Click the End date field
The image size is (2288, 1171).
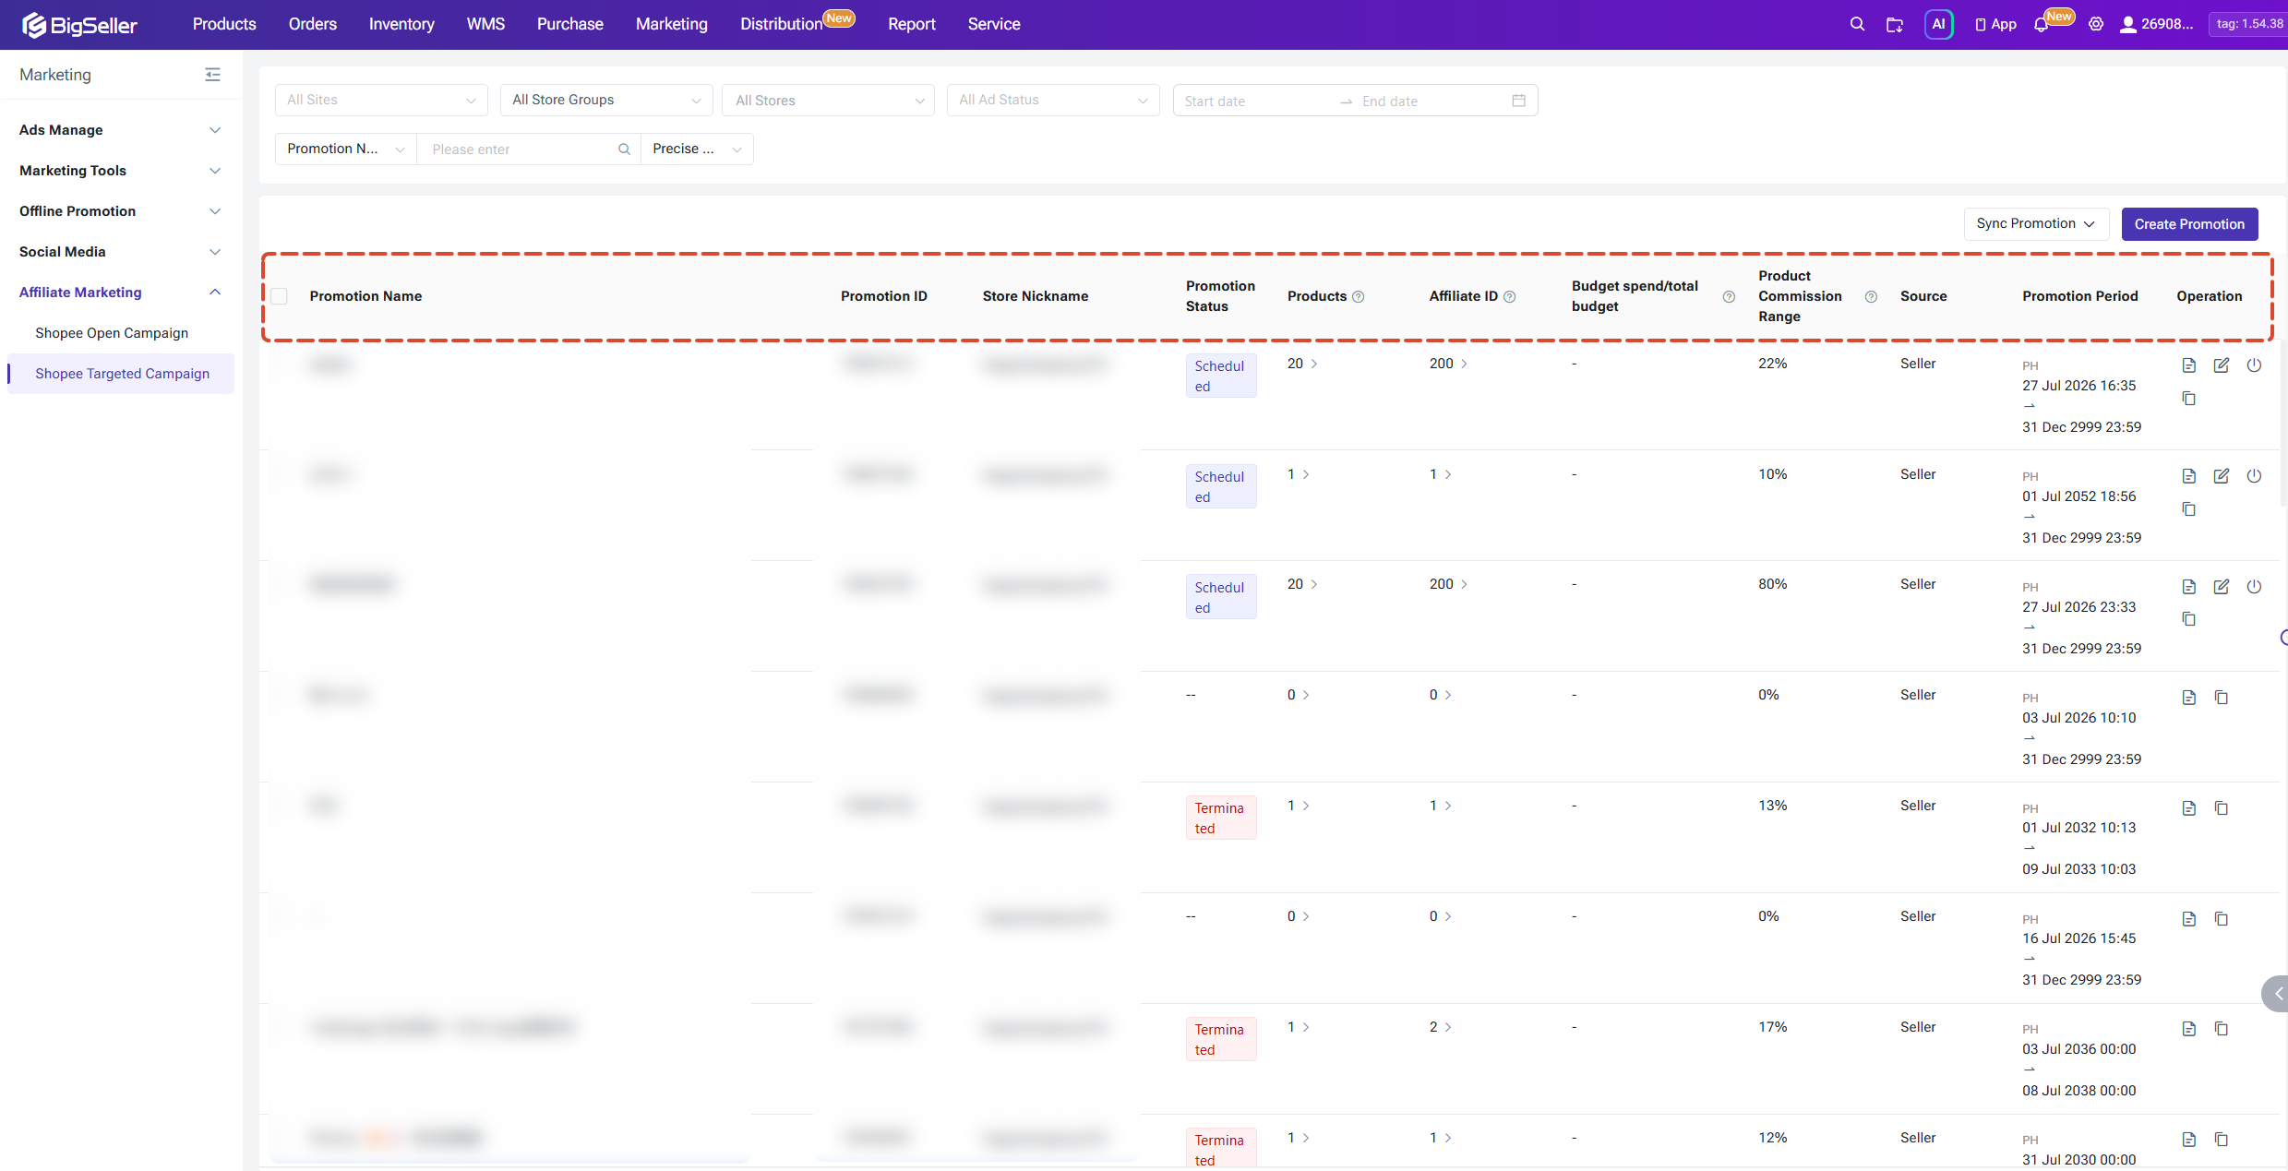(1431, 102)
